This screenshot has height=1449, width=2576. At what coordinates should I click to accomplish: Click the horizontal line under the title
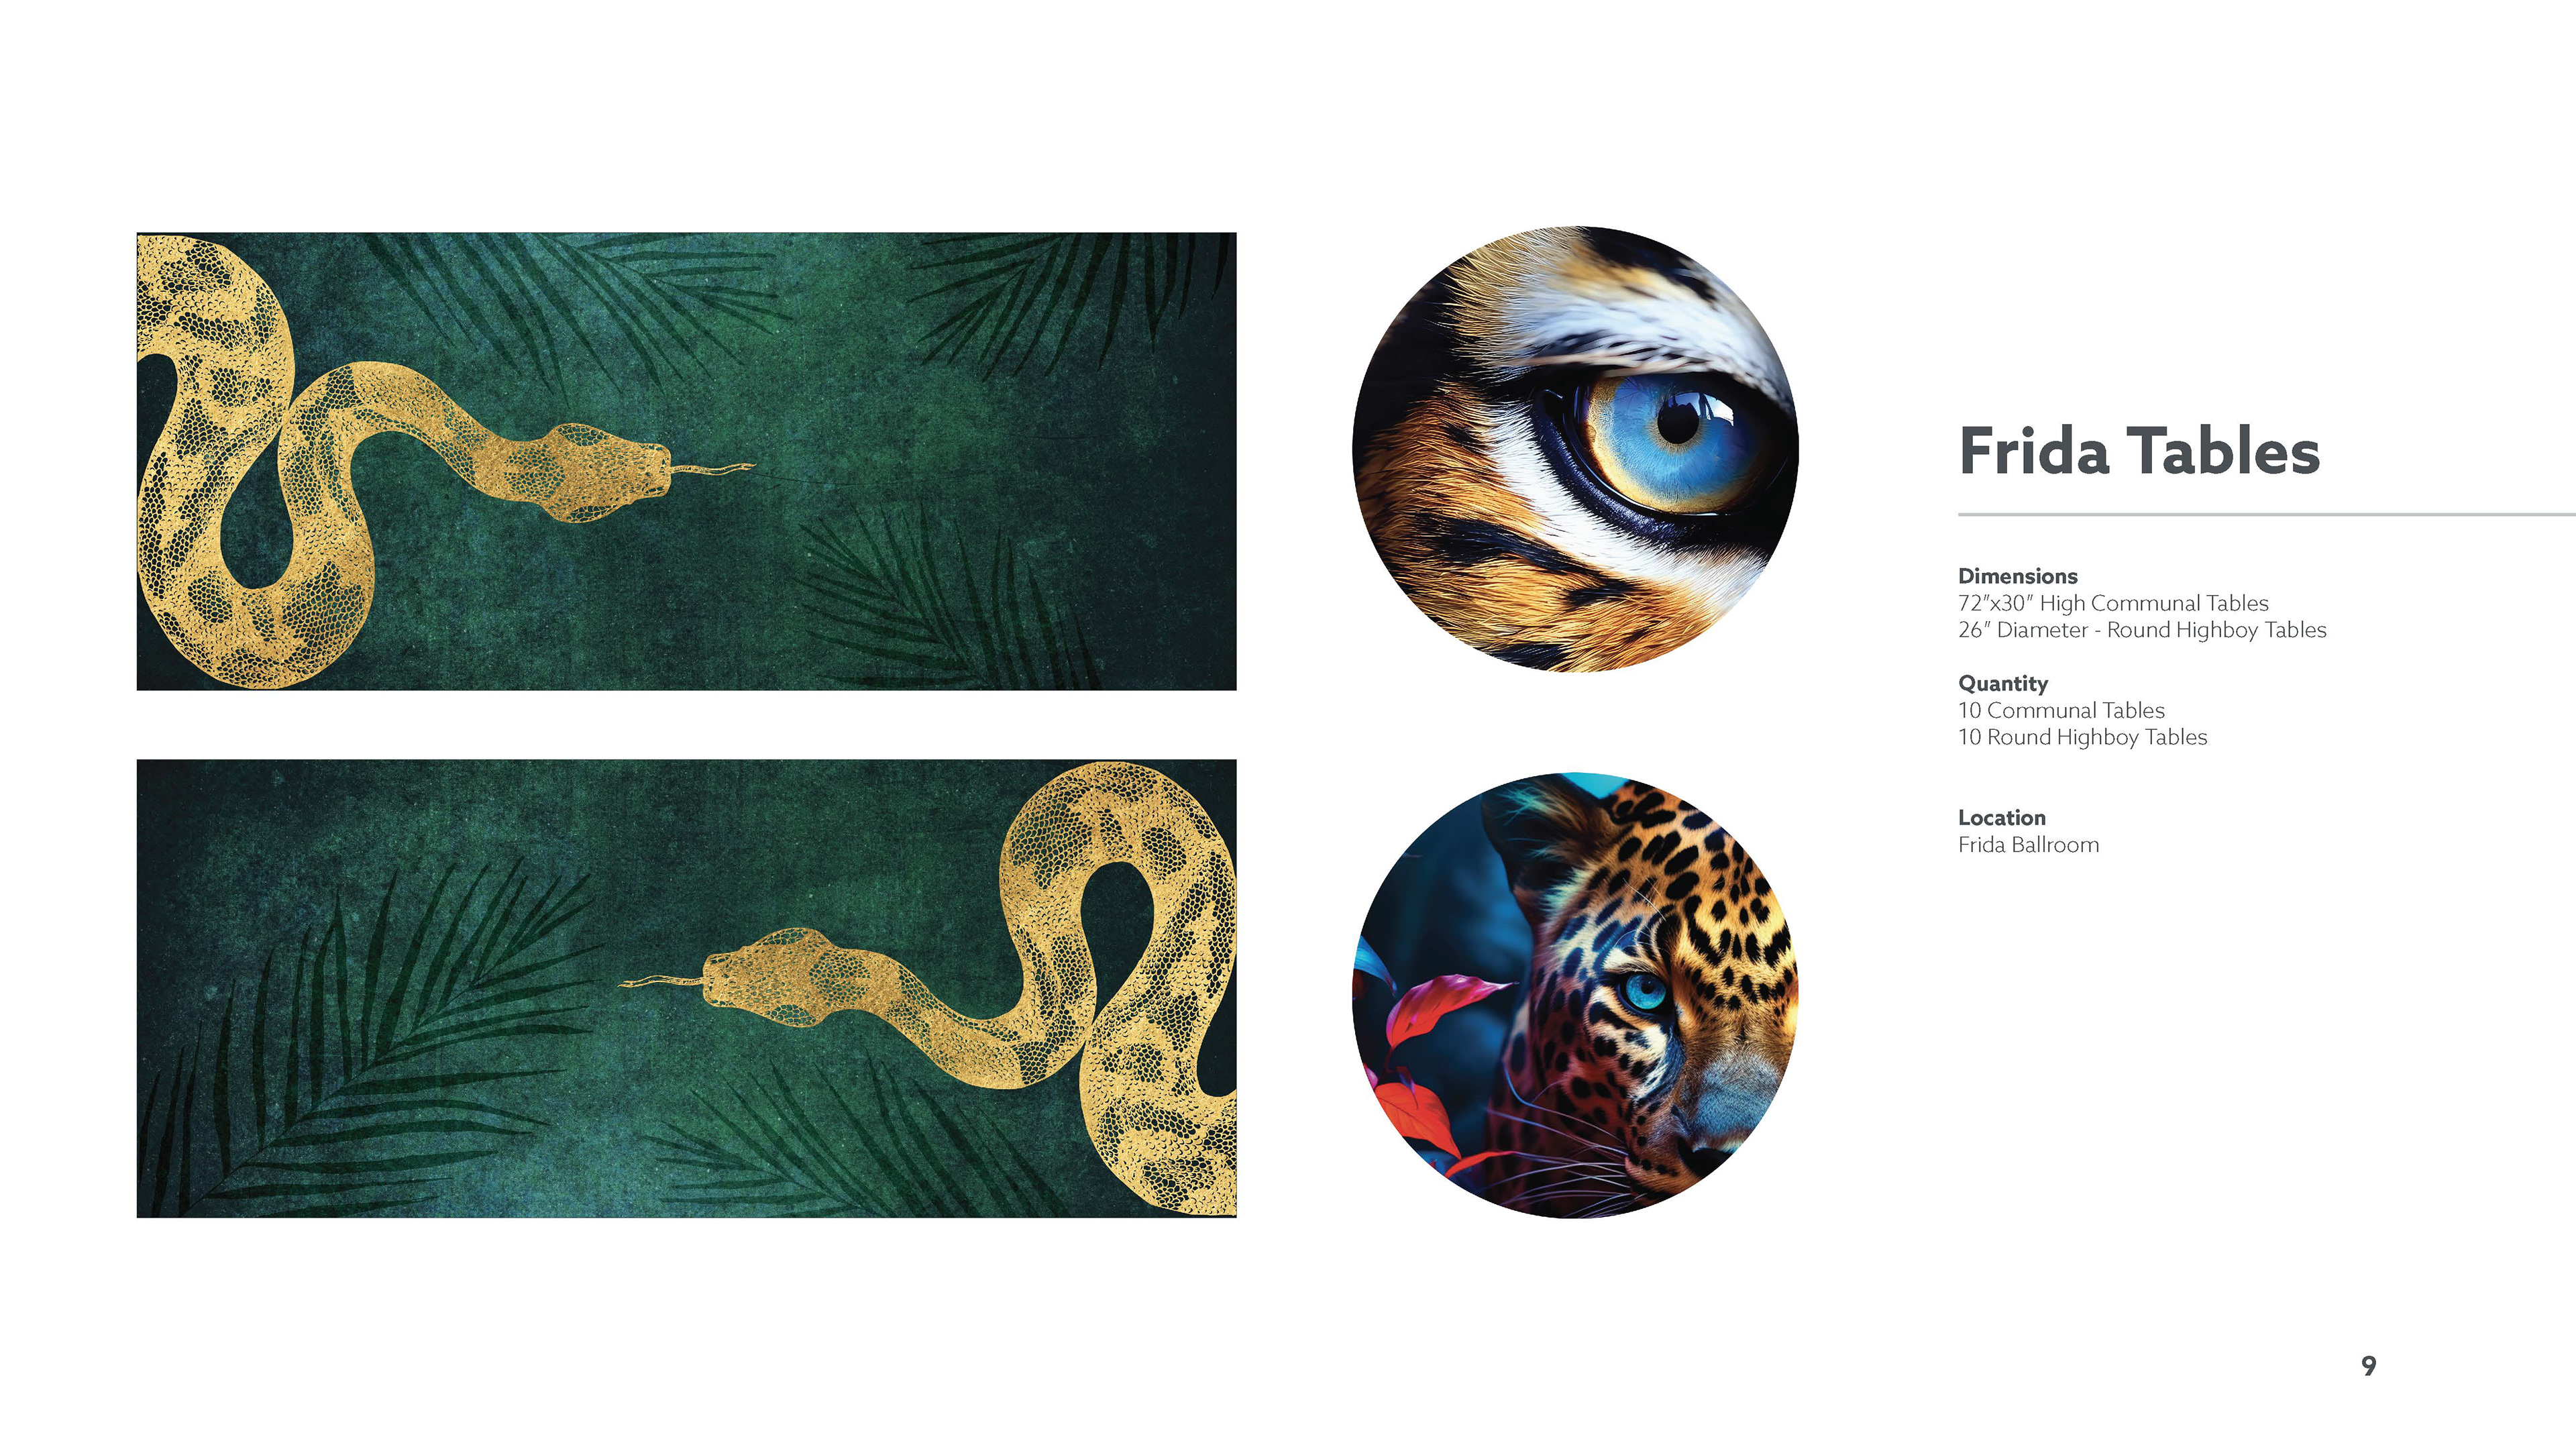click(2267, 514)
